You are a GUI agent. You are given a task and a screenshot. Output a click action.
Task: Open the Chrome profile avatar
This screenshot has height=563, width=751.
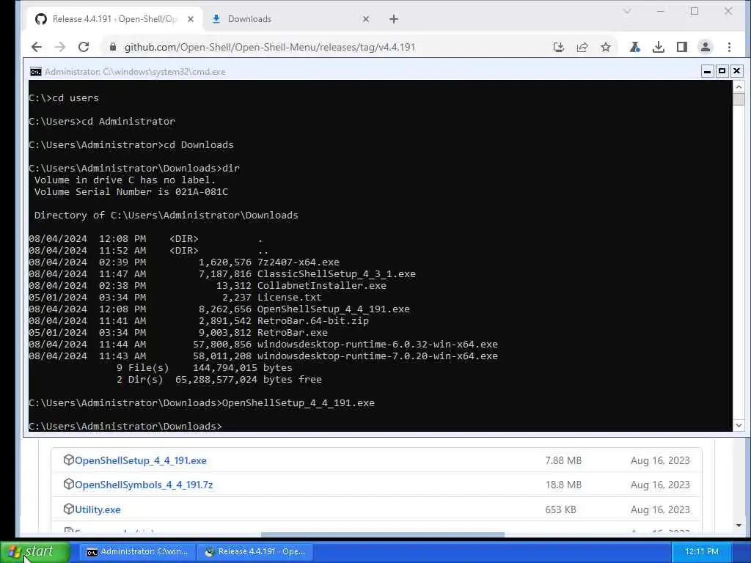pyautogui.click(x=706, y=47)
